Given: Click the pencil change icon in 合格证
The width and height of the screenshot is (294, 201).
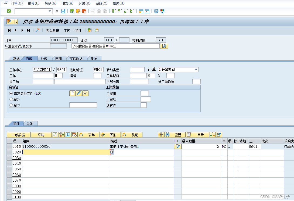Looking at the screenshot, I should (79, 93).
